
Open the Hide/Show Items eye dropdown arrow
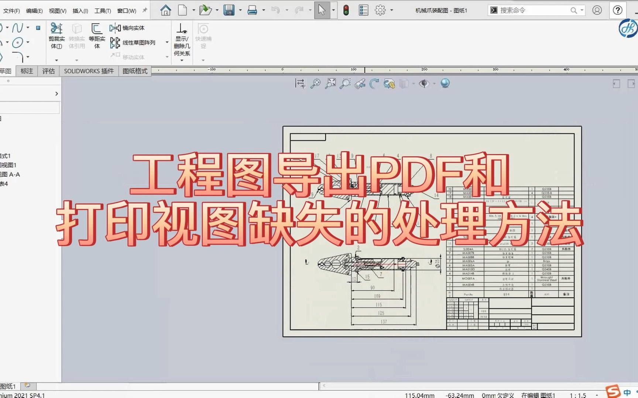click(434, 84)
